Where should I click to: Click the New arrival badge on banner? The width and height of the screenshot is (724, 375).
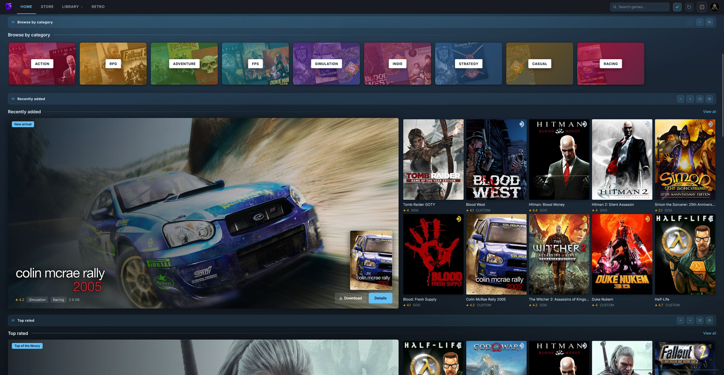[x=23, y=124]
